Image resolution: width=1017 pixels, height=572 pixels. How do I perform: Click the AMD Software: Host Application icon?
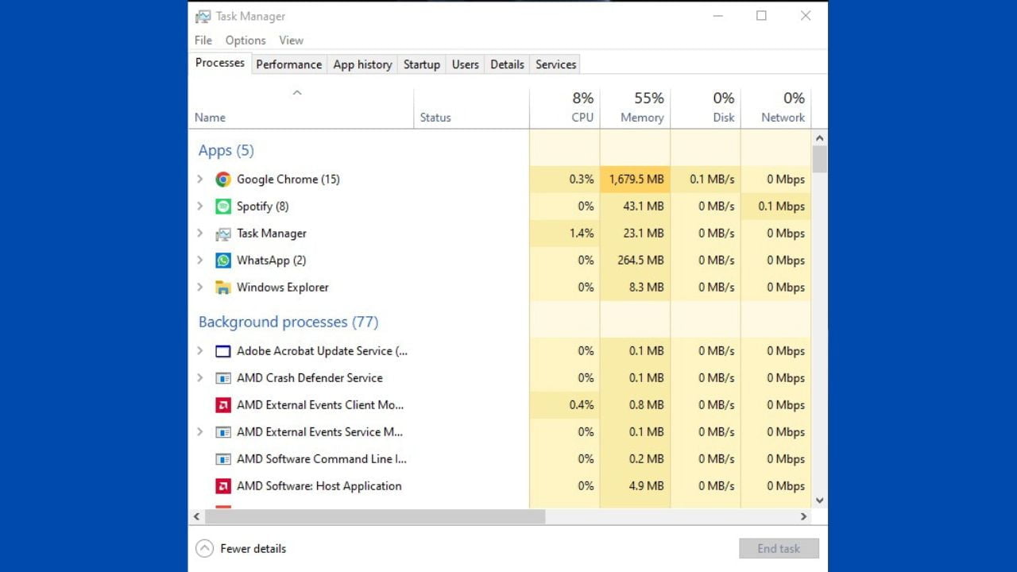223,486
